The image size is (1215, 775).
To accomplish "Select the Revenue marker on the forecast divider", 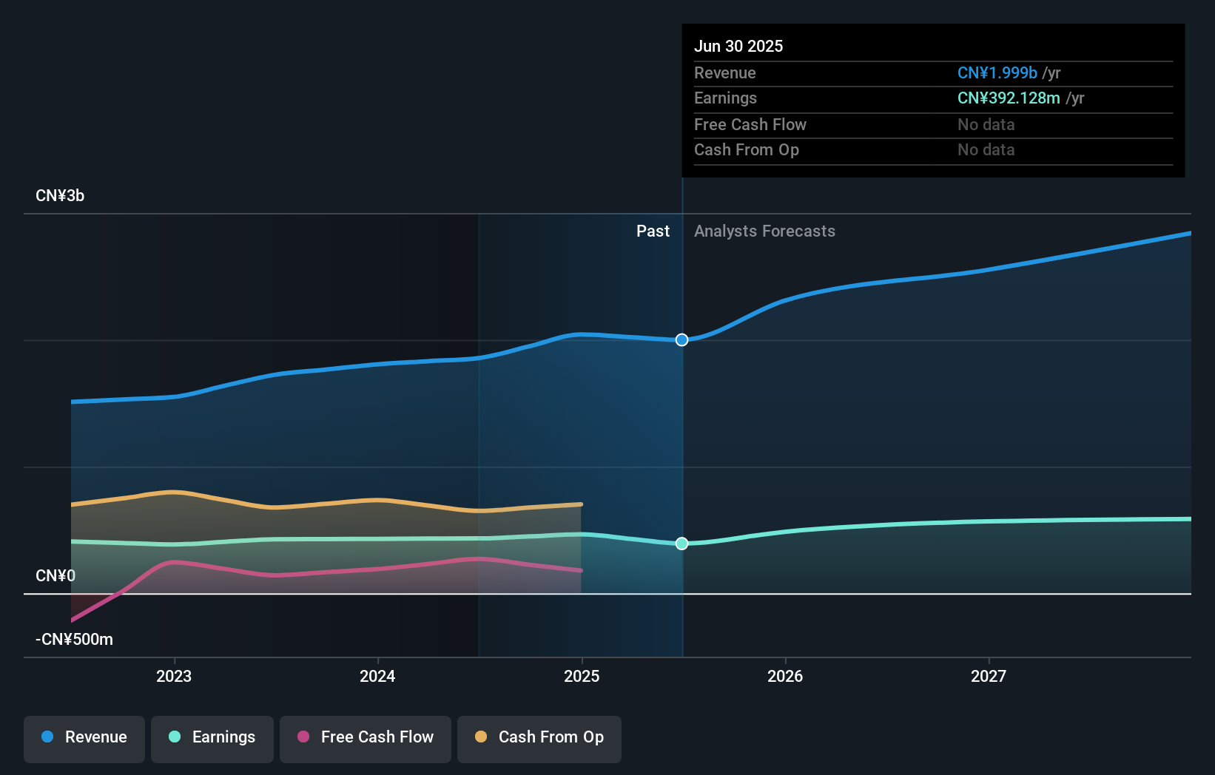I will coord(681,340).
